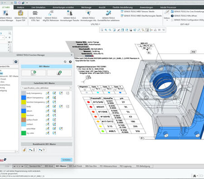Open the Function Manager help question-mark icon
The image size is (204, 179).
[70, 62]
